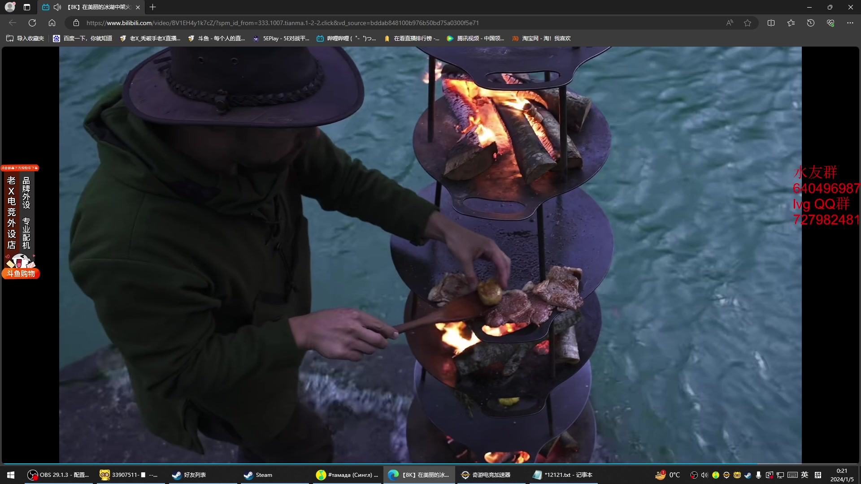Open browser essentials heart icon
The width and height of the screenshot is (861, 484).
[x=831, y=23]
